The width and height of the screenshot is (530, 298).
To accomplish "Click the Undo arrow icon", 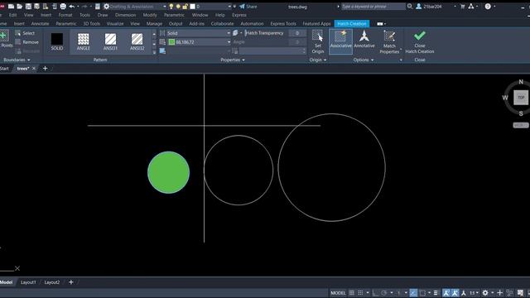I will tap(72, 7).
